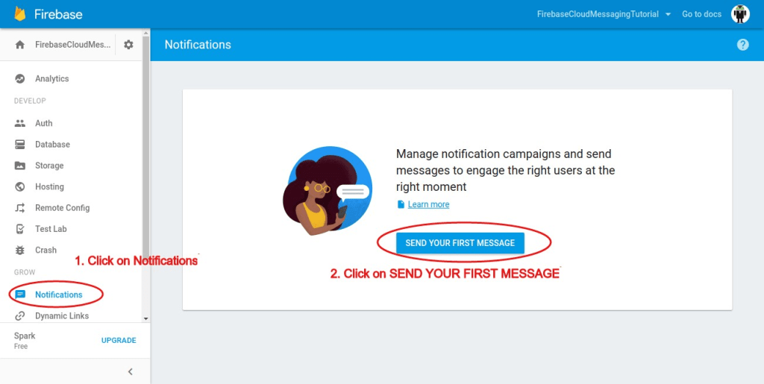Click the Database icon in sidebar
The height and width of the screenshot is (384, 764).
coord(20,145)
